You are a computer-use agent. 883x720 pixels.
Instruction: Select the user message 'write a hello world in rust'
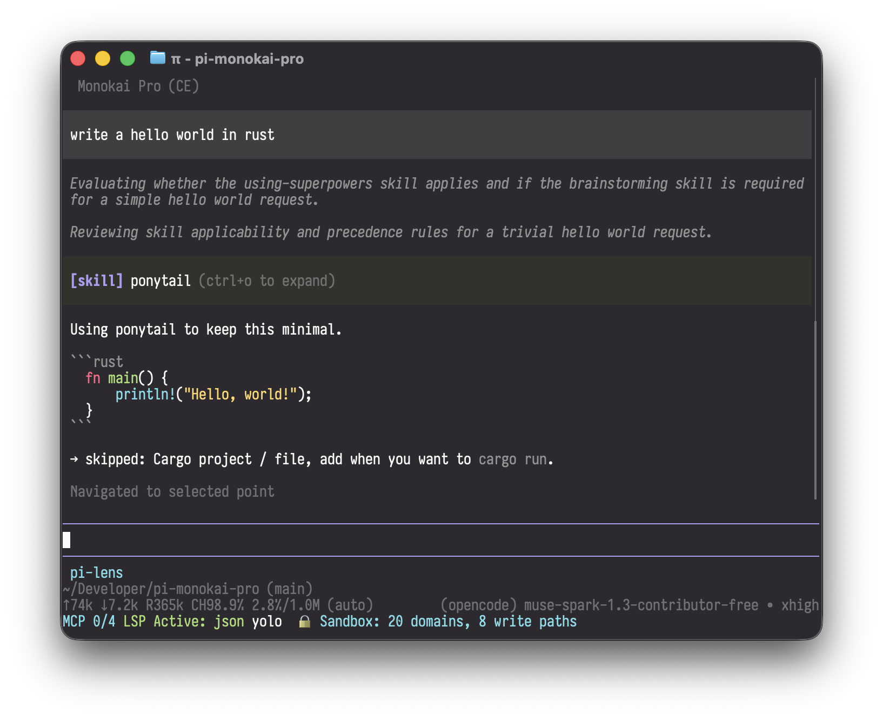437,135
